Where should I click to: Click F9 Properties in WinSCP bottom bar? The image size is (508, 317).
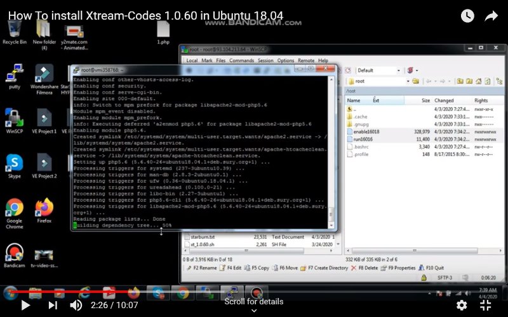(x=398, y=268)
